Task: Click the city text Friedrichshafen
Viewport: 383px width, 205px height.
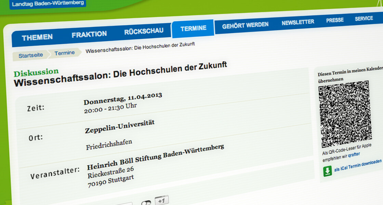Action: [x=109, y=145]
